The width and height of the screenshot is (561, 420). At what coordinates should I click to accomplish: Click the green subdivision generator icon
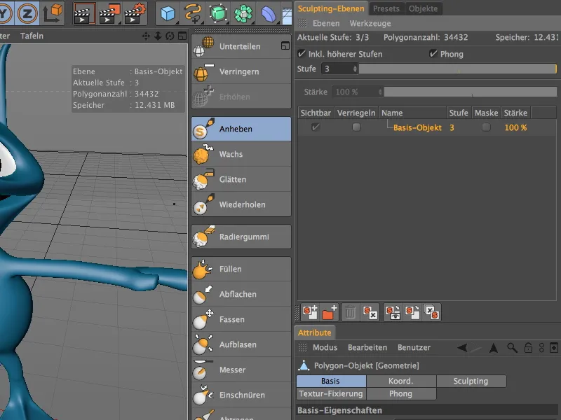(218, 13)
